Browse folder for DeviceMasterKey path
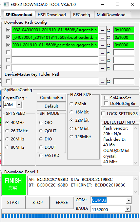Image resolution: width=140 pixels, height=222 pixels. click(103, 82)
